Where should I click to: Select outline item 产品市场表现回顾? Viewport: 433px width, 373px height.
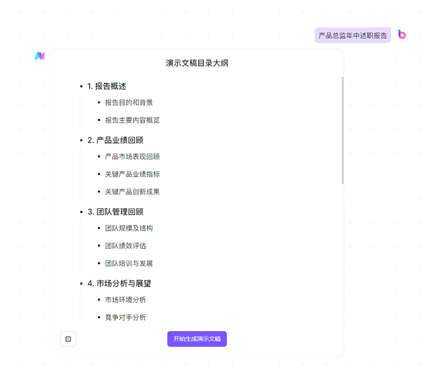click(133, 157)
